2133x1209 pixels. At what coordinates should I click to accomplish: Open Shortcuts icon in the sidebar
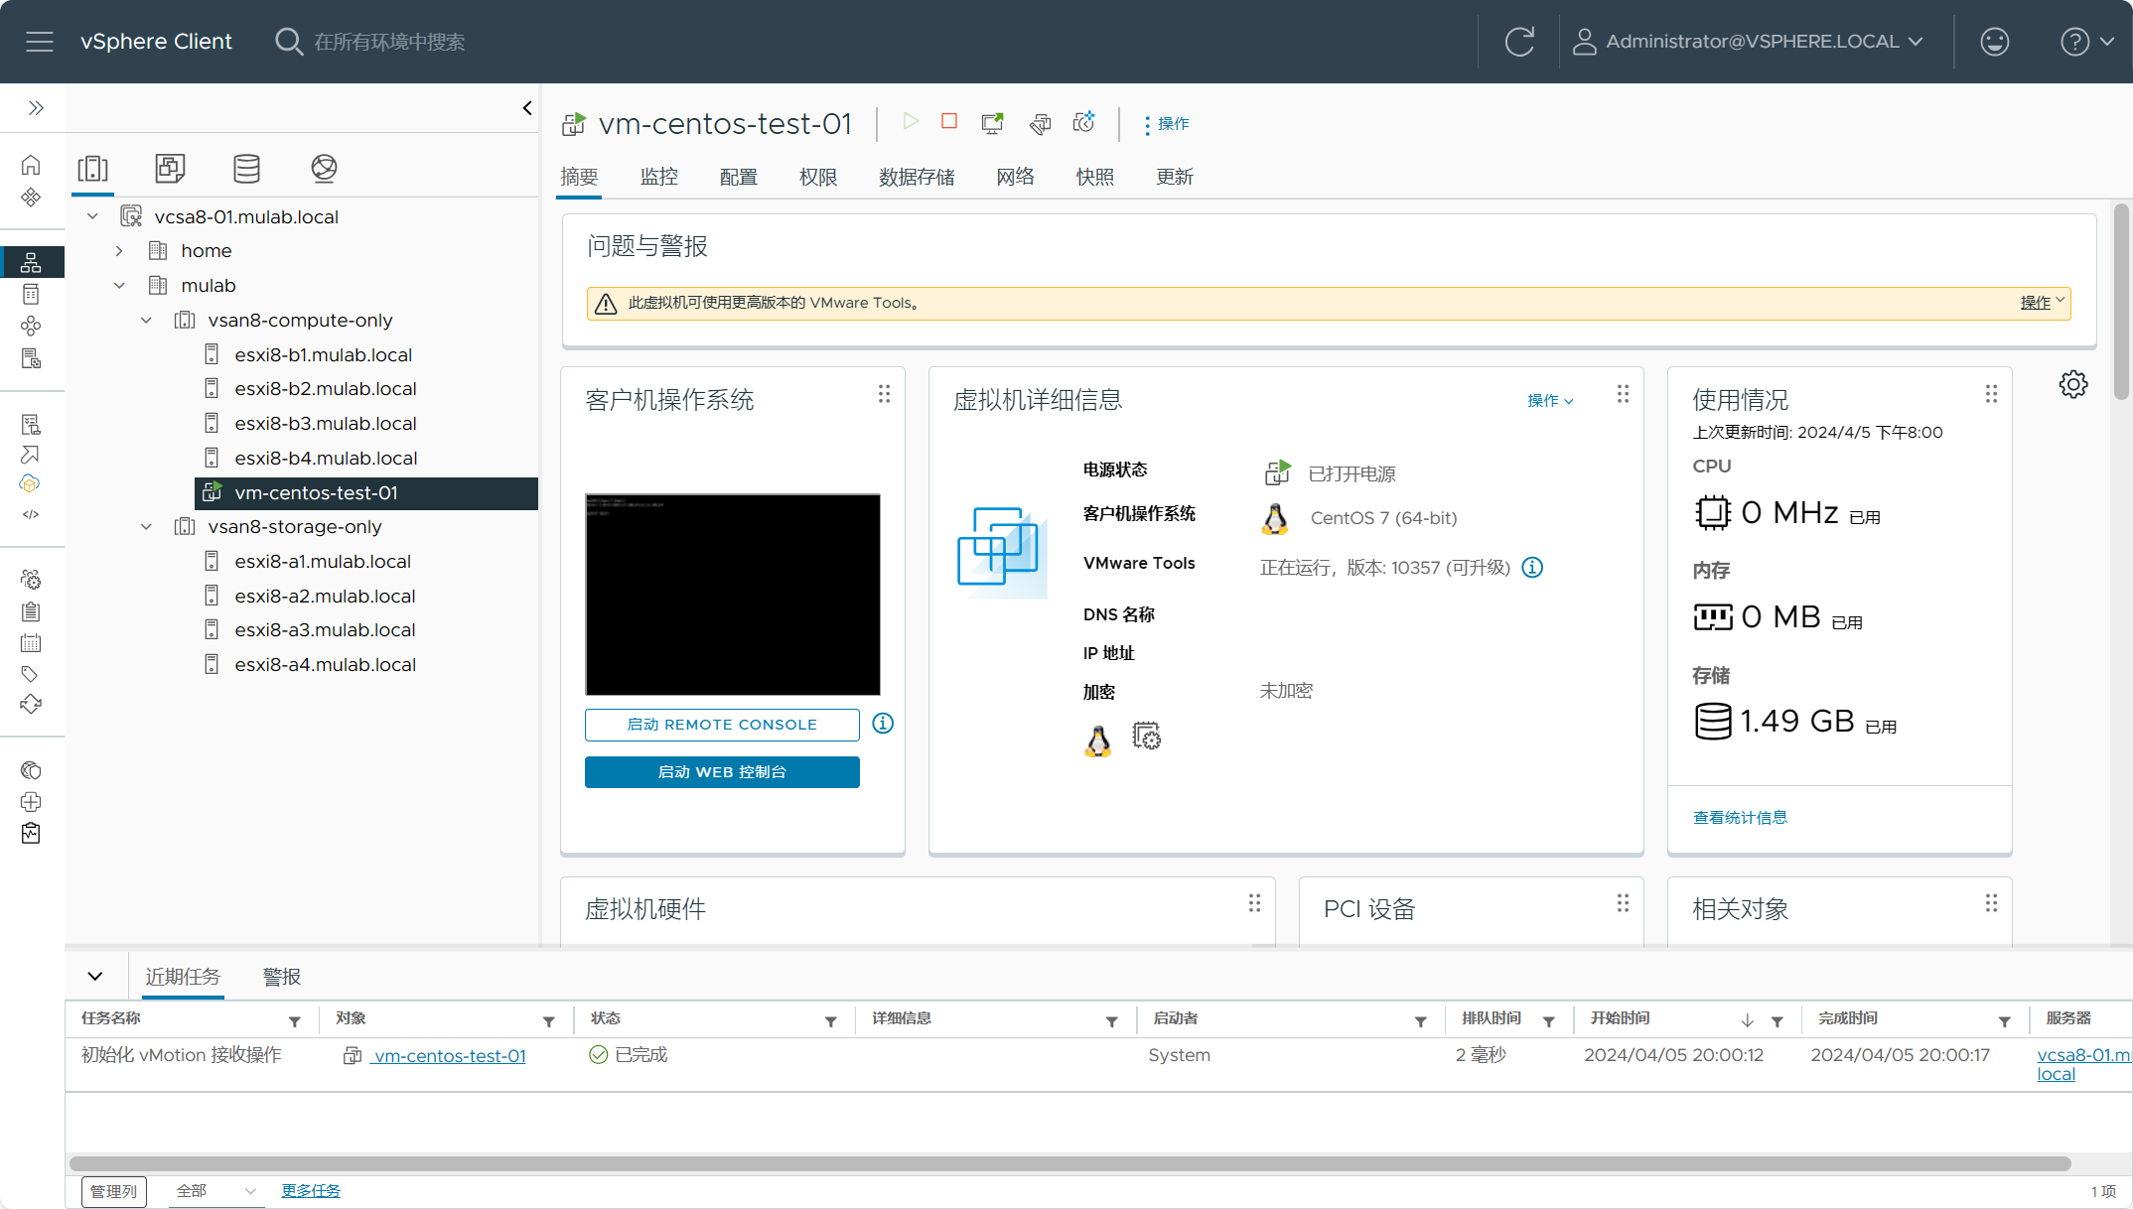[x=31, y=197]
